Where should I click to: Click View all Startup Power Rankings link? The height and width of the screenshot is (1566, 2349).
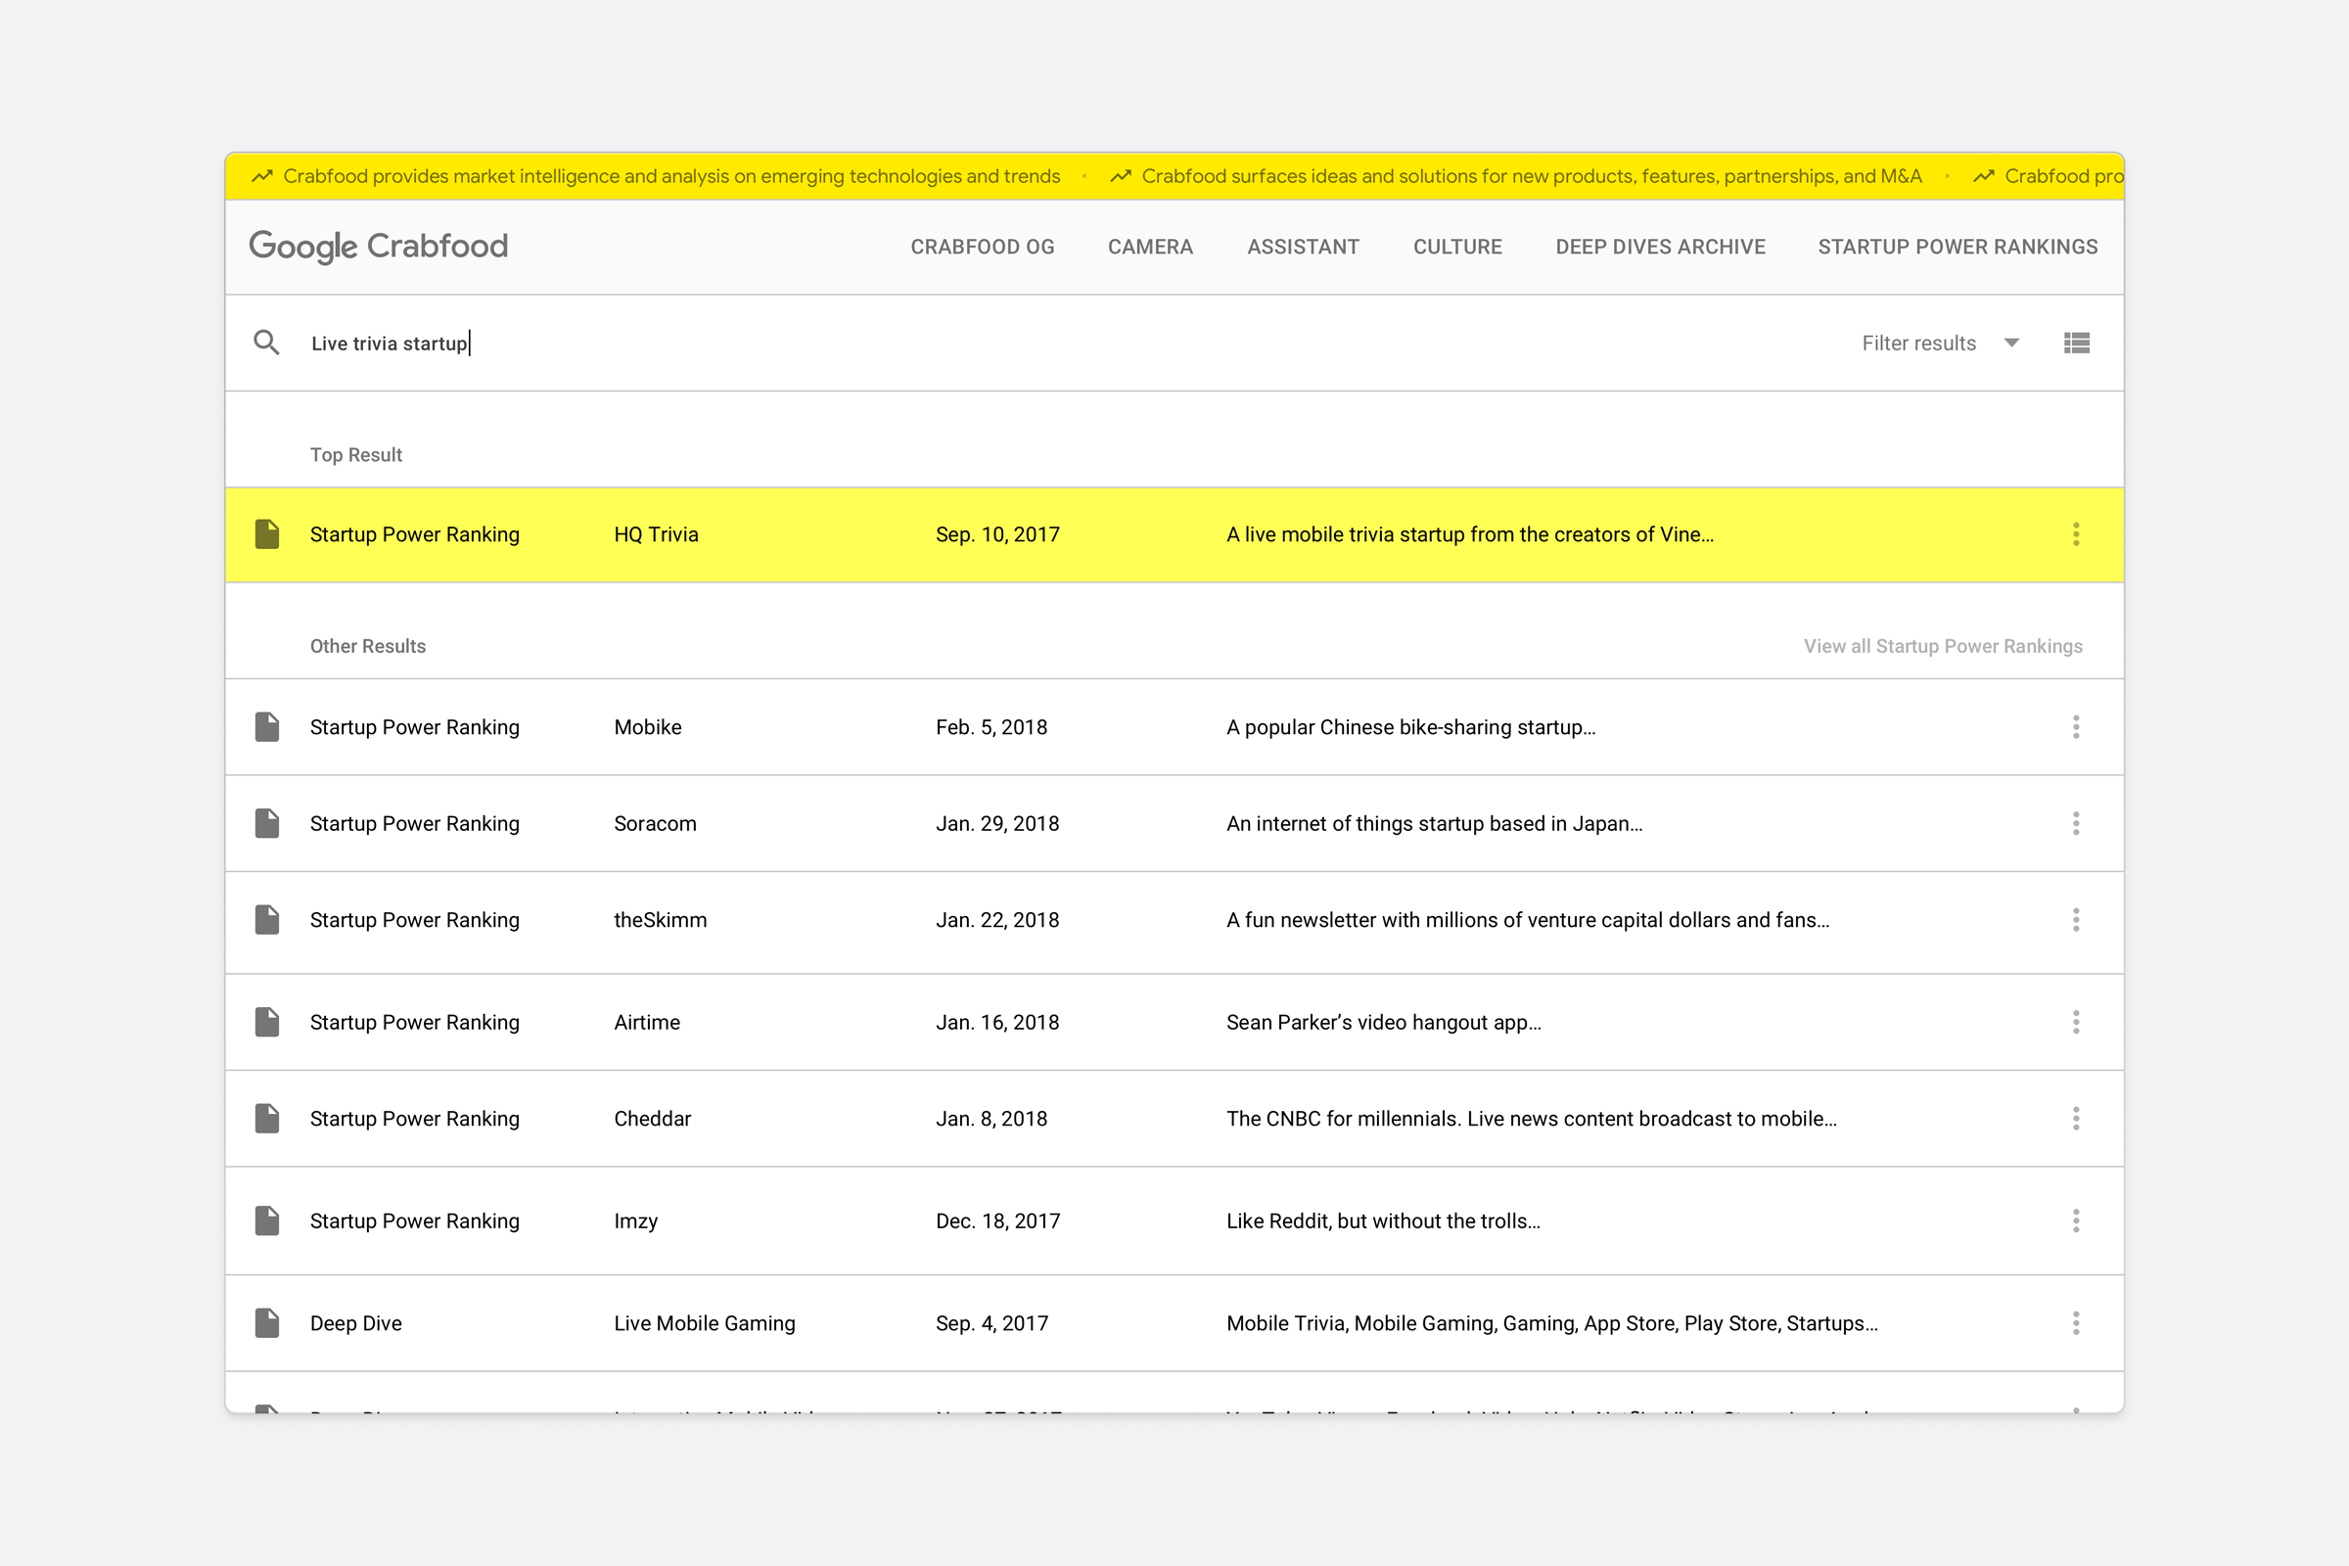(1942, 646)
